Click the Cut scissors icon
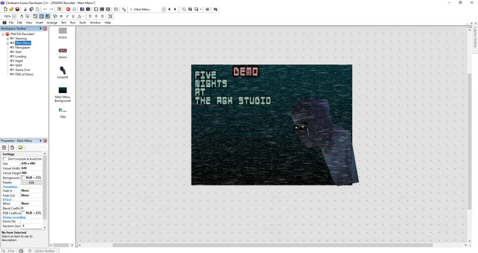The image size is (478, 253). point(25,9)
